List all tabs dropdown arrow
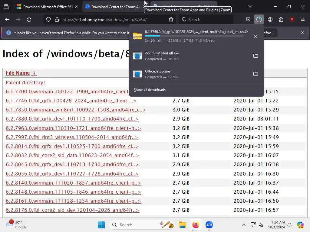Viewport: 310px width, 232px height. 250,7
